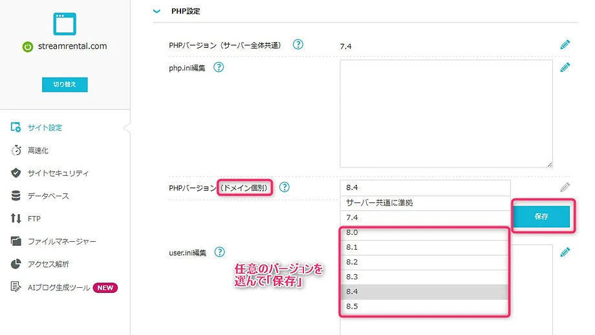
Task: Edit server-wide PHP version with pencil icon
Action: click(565, 45)
